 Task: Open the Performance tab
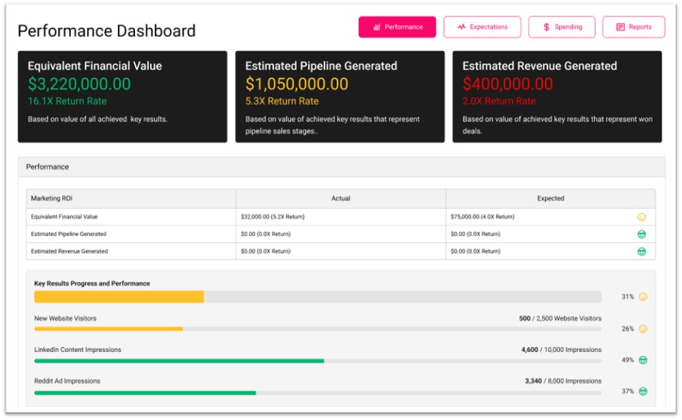point(397,27)
